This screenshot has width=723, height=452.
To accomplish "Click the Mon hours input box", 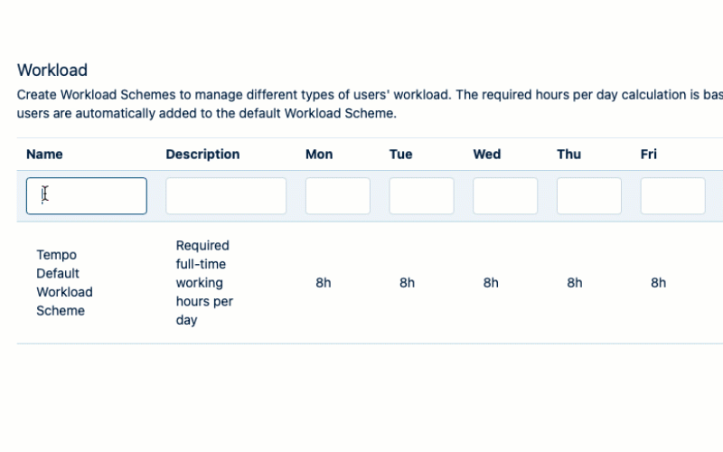I will click(x=338, y=196).
